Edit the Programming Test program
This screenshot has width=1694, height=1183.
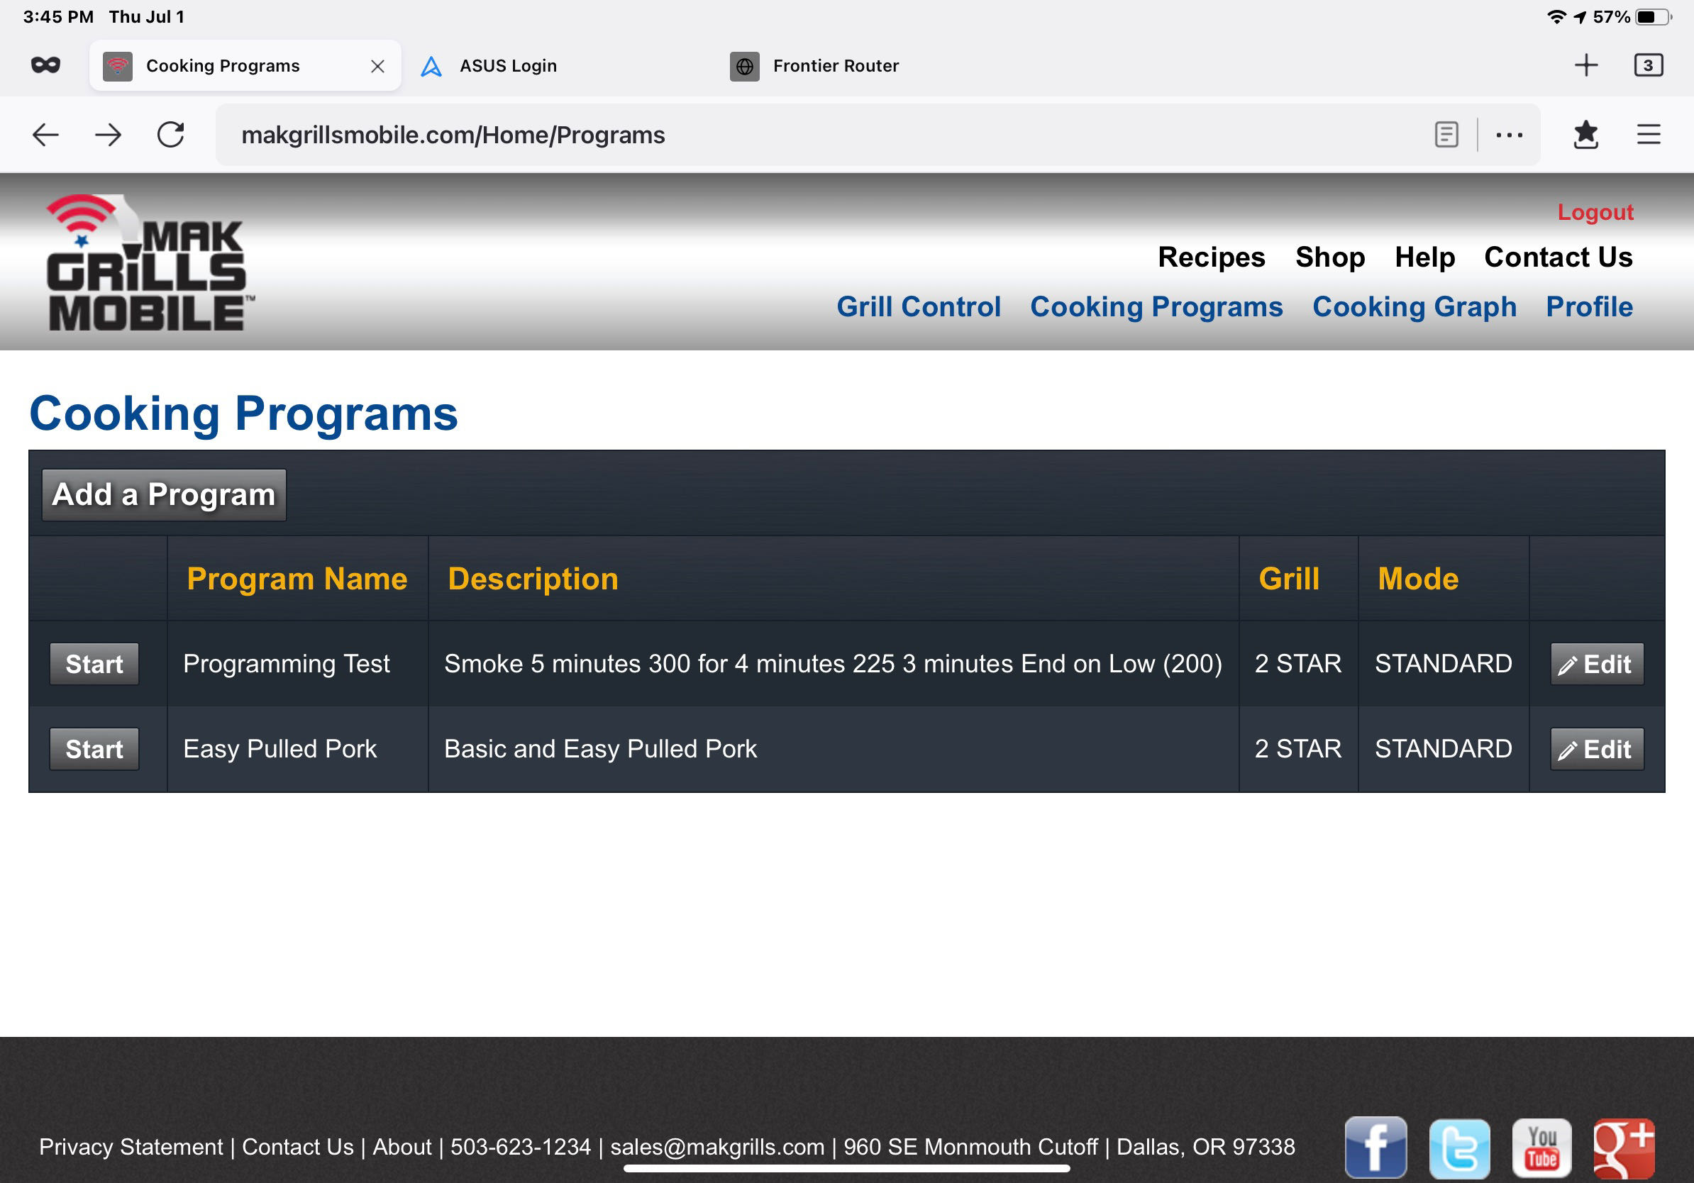[x=1597, y=665]
